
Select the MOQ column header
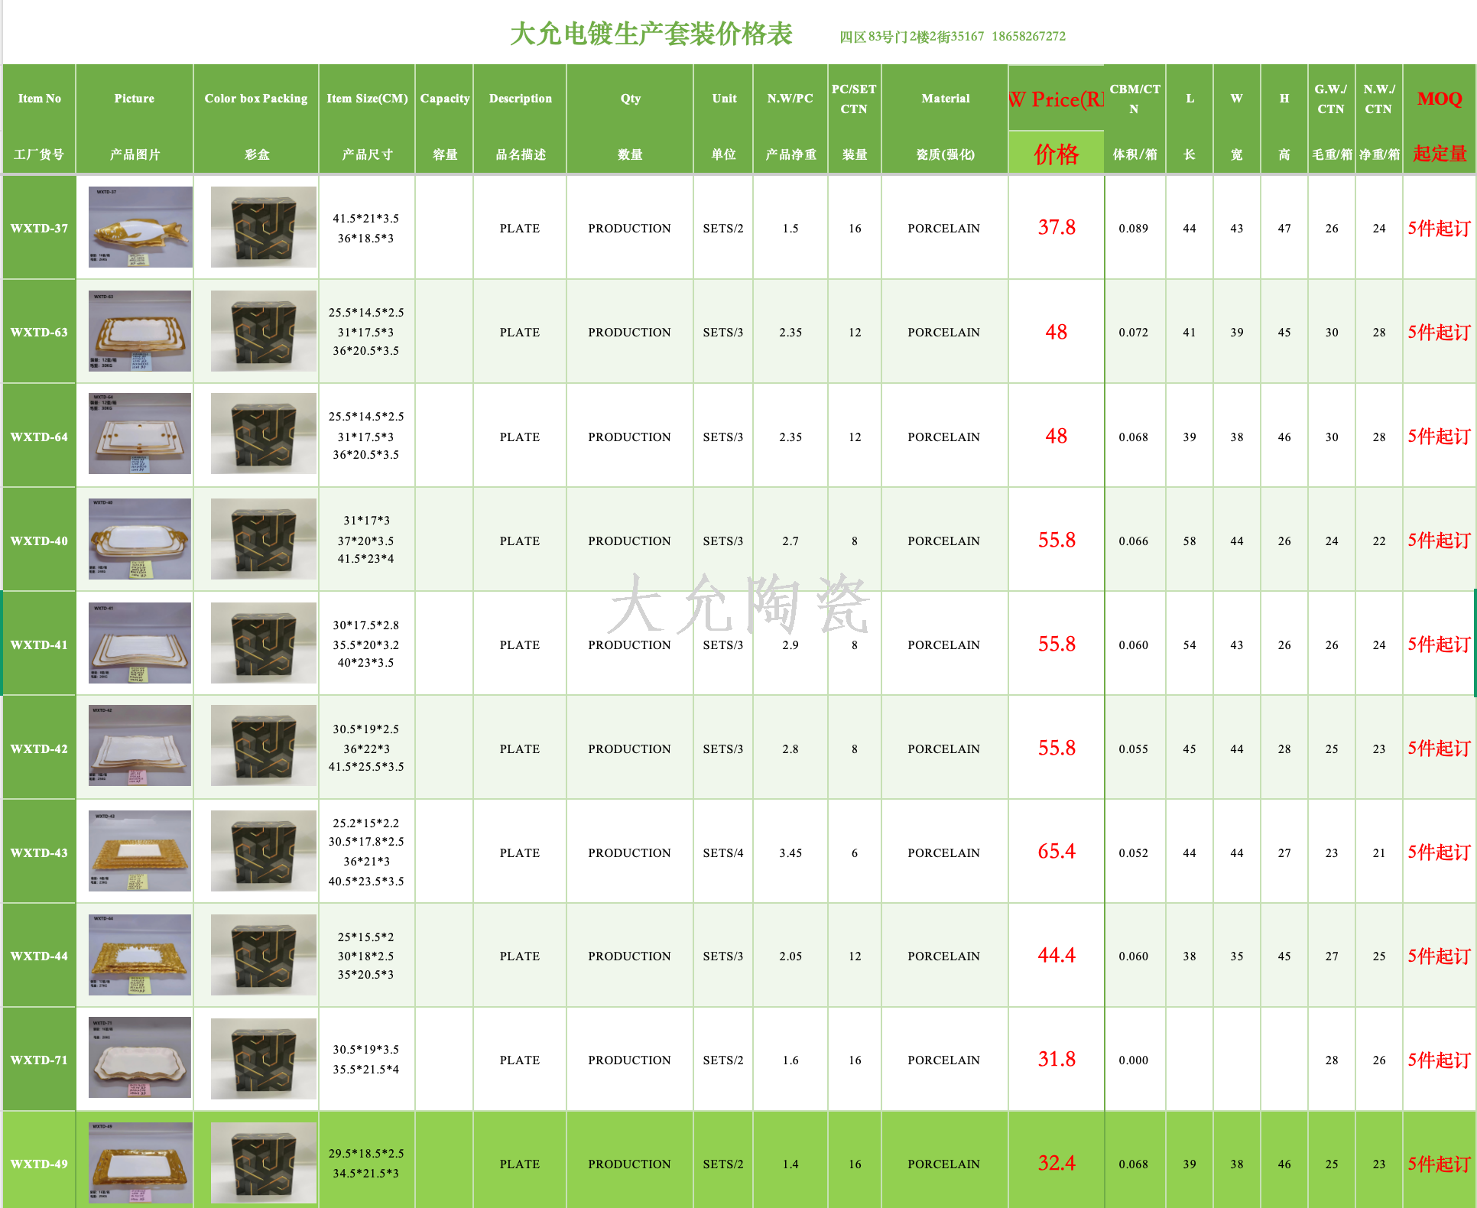1439,99
